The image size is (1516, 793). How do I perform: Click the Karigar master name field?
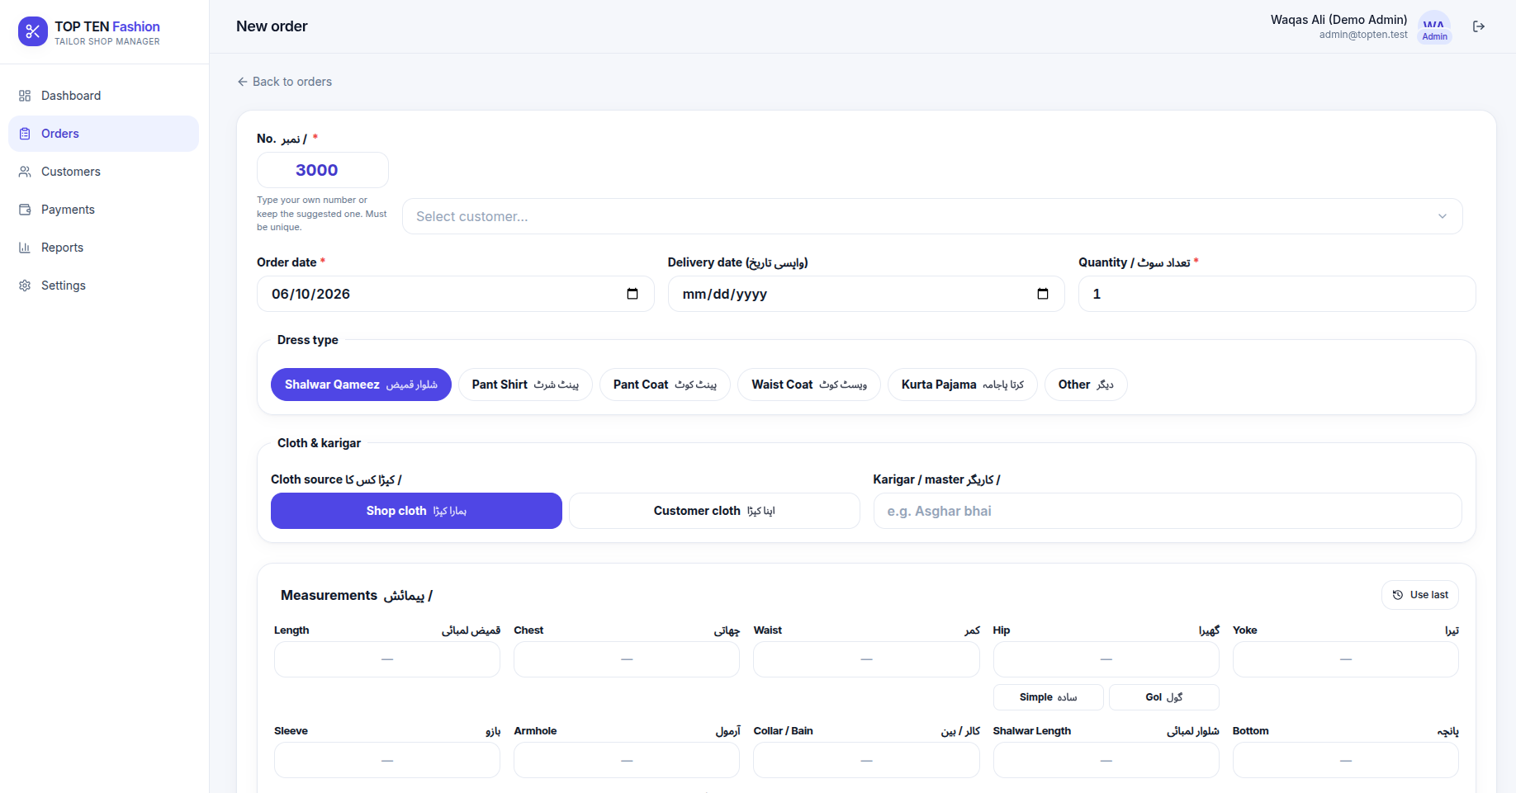tap(1168, 511)
